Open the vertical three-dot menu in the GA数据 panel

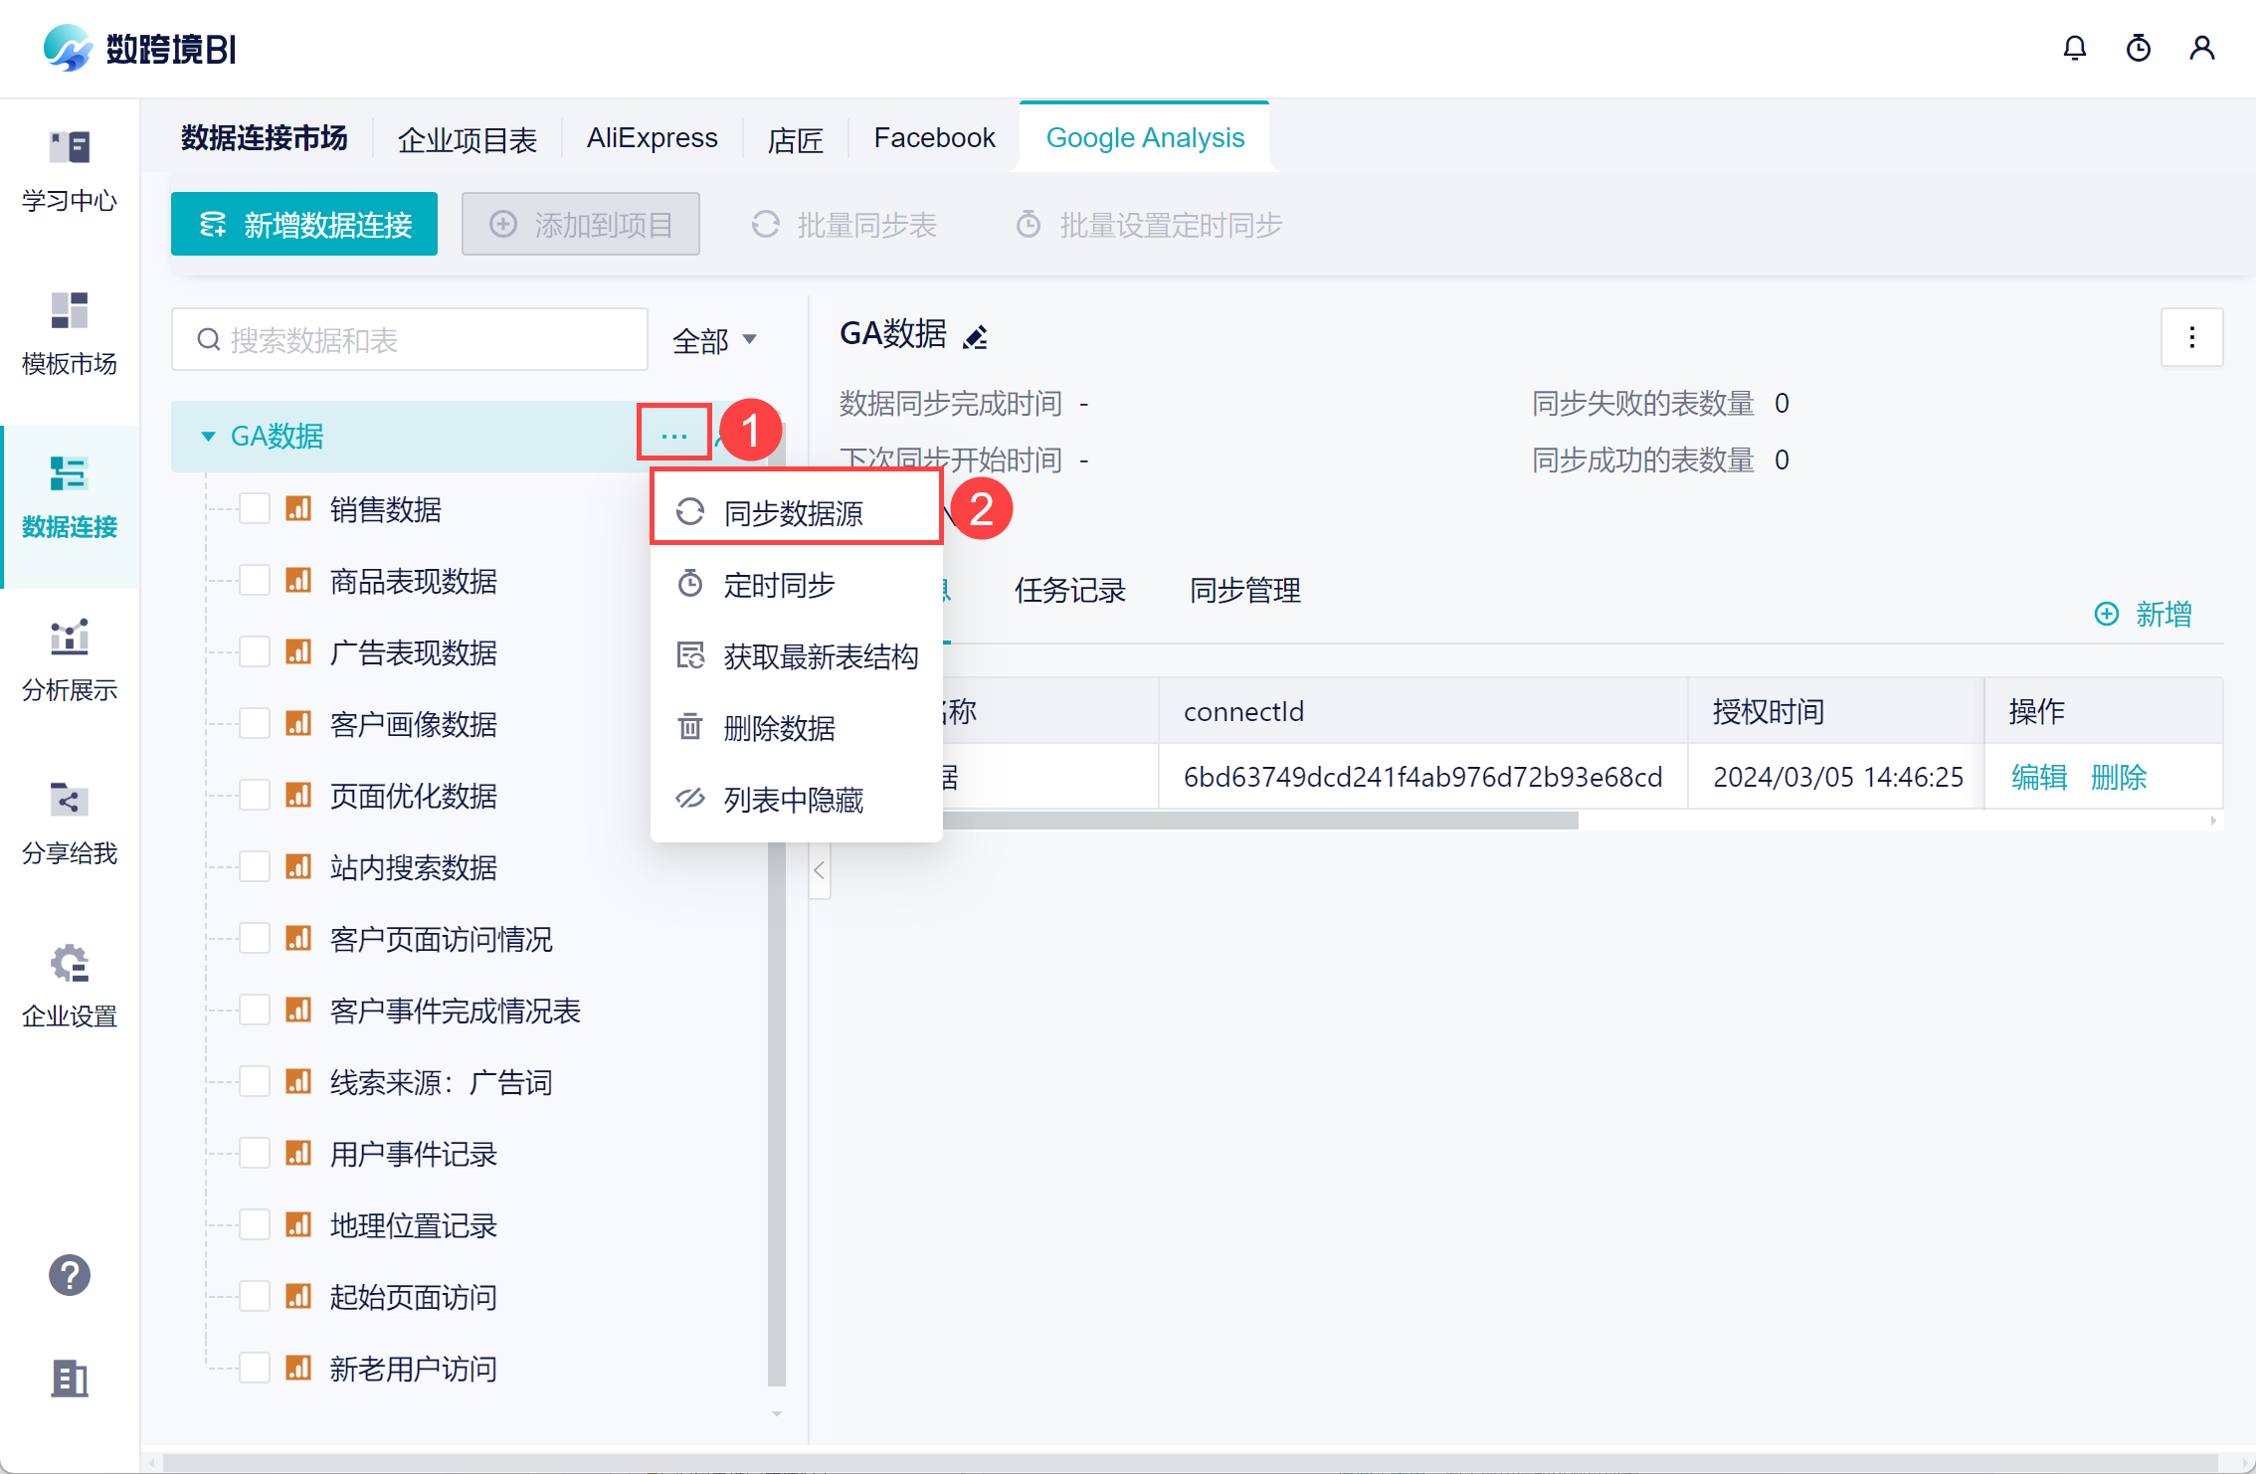coord(2191,338)
